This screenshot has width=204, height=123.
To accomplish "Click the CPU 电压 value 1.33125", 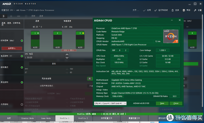I will point(28,57).
